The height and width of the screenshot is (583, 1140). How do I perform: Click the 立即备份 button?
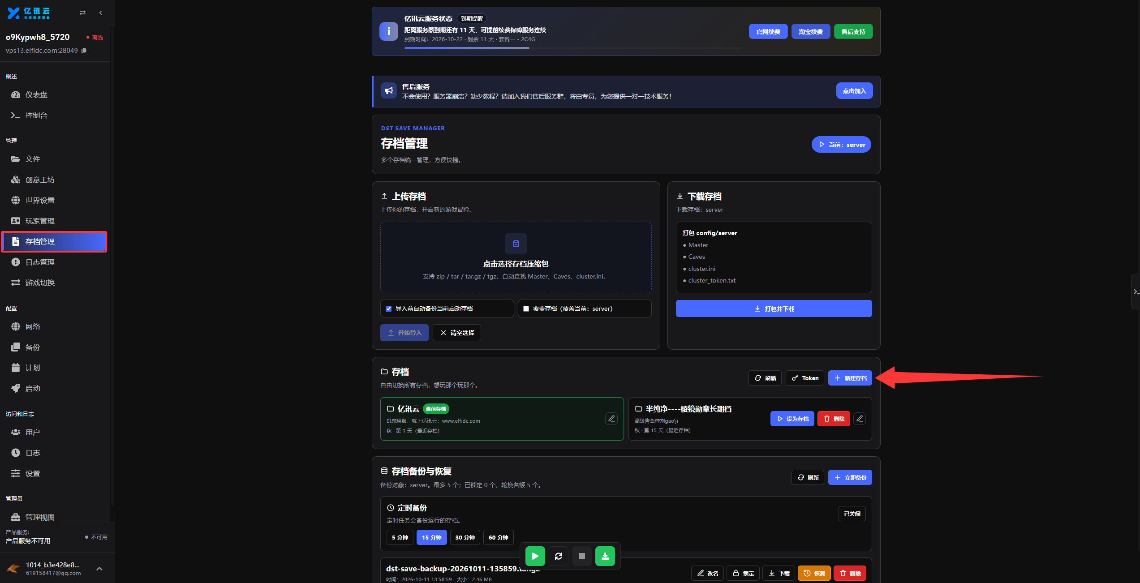pyautogui.click(x=850, y=477)
